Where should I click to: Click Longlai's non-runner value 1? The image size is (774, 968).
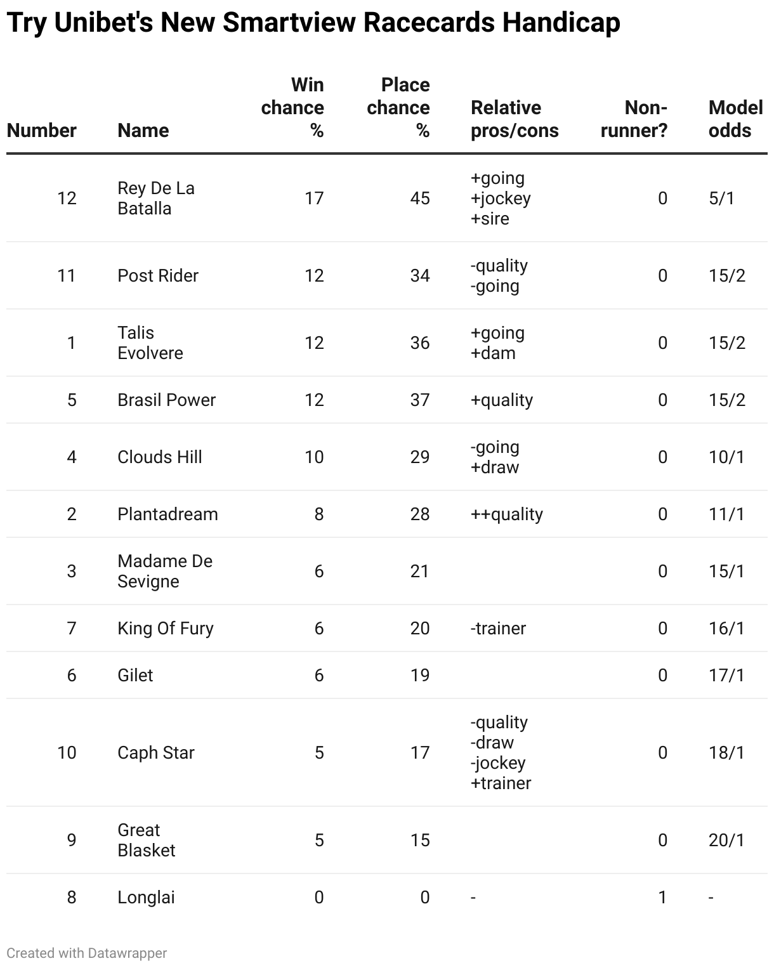[x=662, y=898]
